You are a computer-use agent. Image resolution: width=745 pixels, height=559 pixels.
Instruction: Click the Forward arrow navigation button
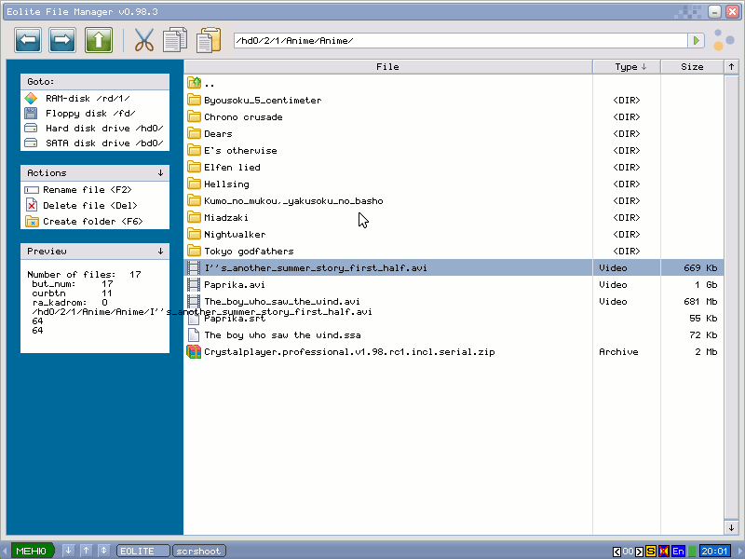coord(62,40)
